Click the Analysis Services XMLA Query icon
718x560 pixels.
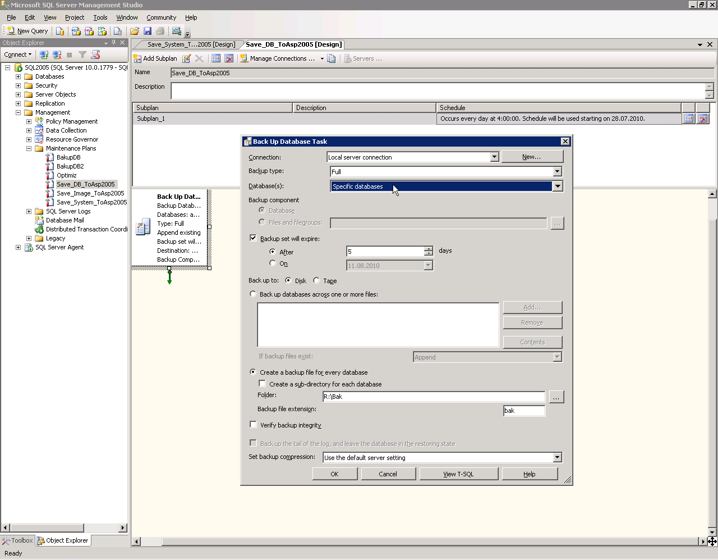tap(101, 31)
